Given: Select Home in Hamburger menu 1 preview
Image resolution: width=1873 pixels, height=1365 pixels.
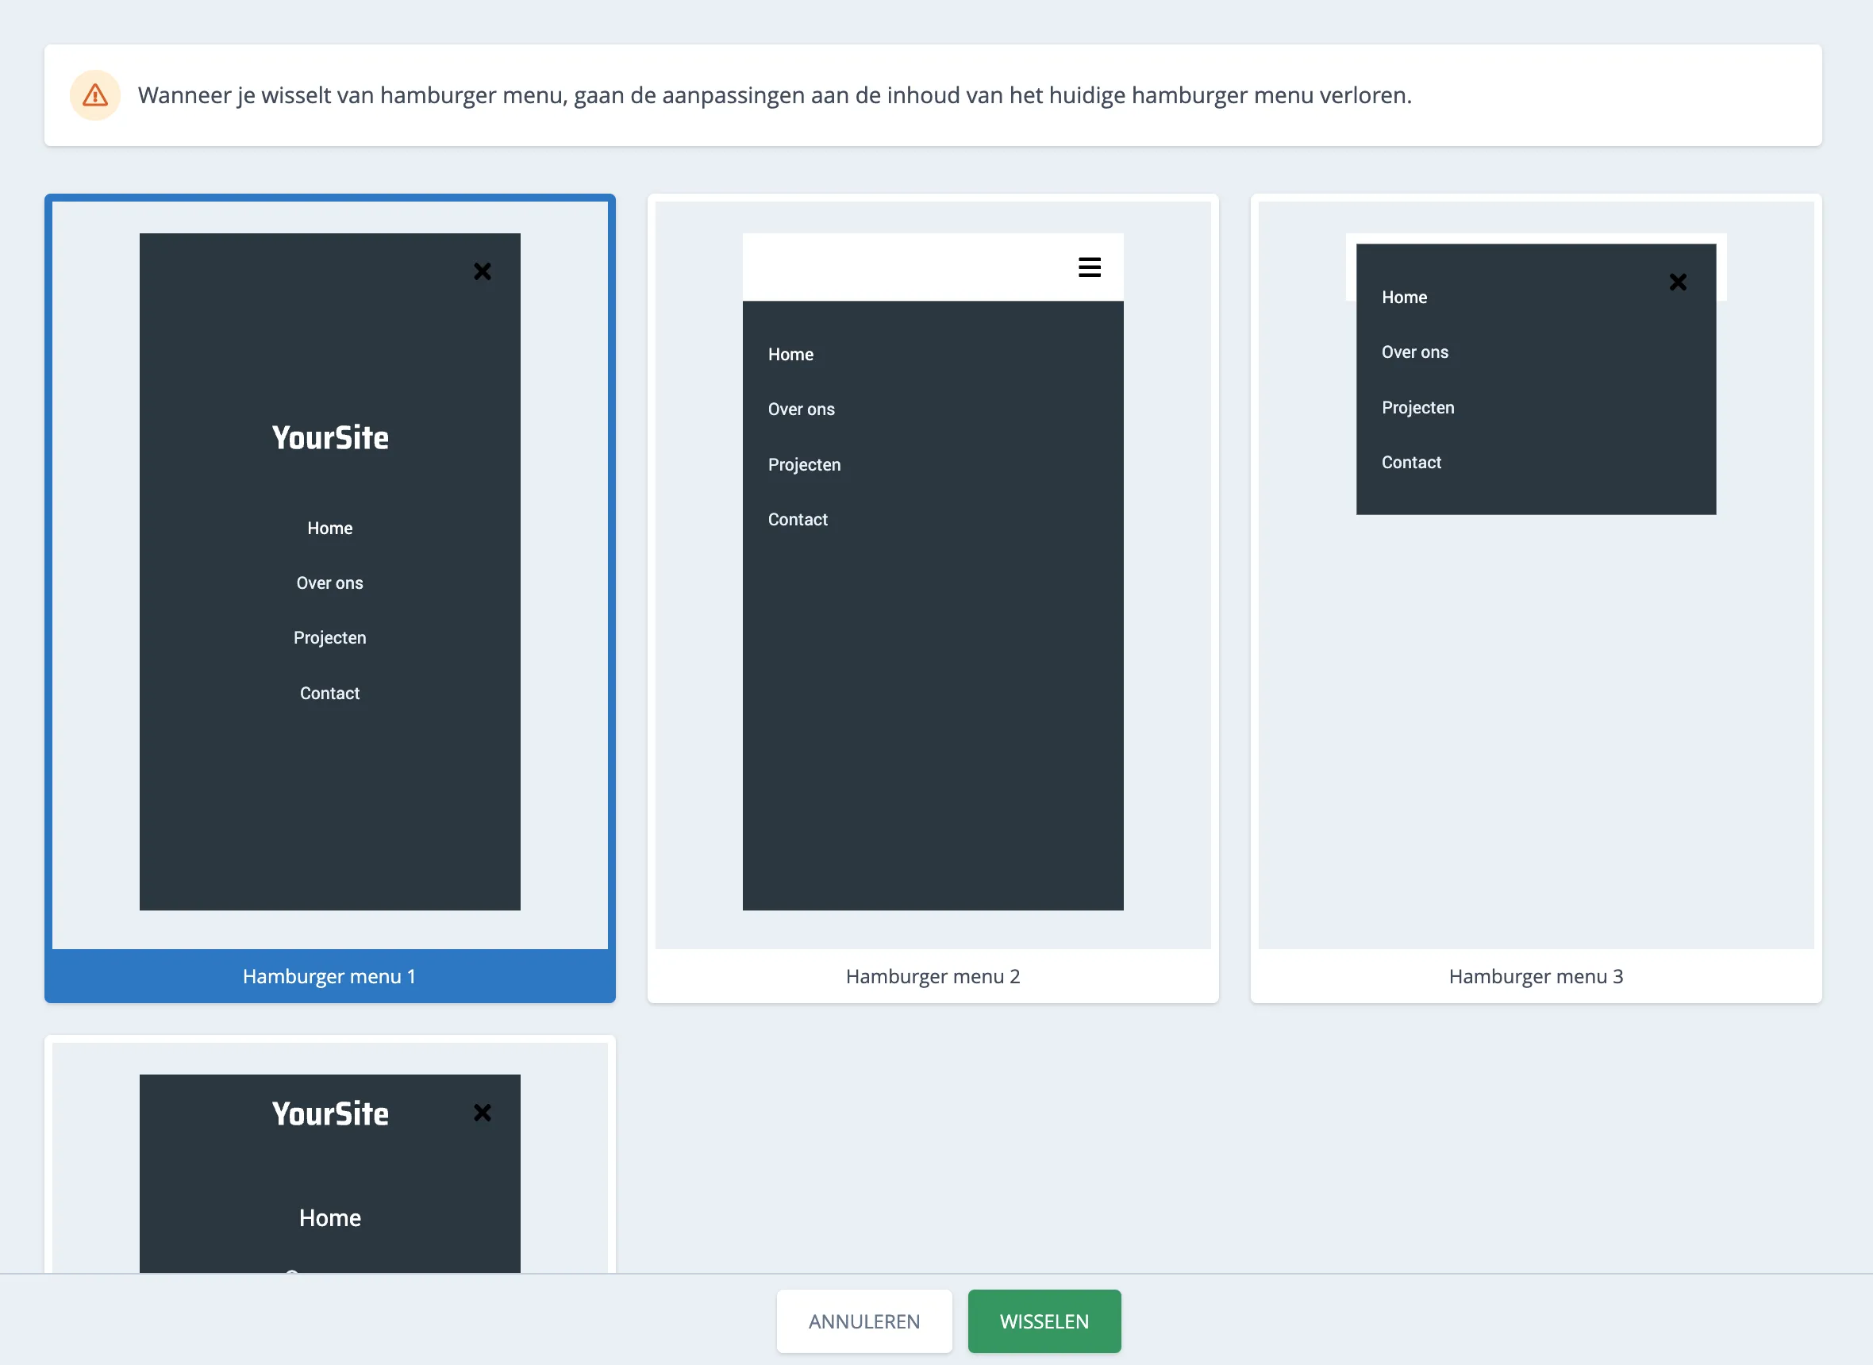Looking at the screenshot, I should [329, 528].
